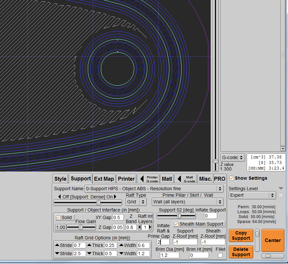The height and width of the screenshot is (264, 288).
Task: Click Copy Support button
Action: [241, 235]
